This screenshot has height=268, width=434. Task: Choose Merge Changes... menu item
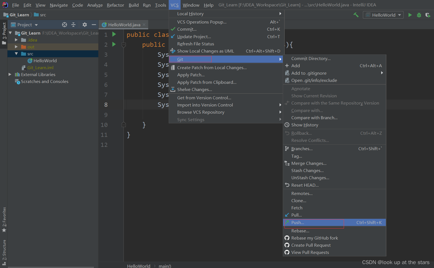pyautogui.click(x=334, y=163)
